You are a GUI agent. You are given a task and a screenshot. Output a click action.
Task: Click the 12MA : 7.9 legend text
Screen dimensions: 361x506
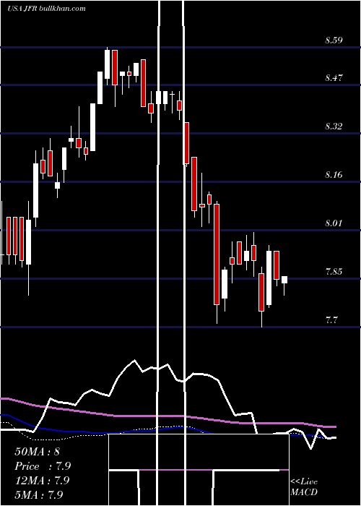tap(42, 481)
